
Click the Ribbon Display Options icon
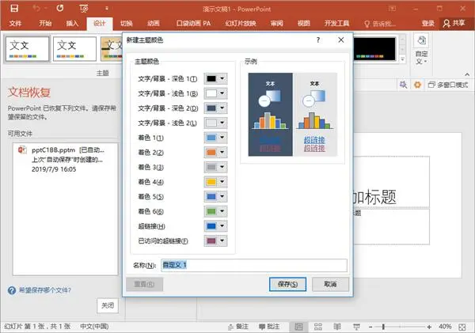pyautogui.click(x=392, y=8)
